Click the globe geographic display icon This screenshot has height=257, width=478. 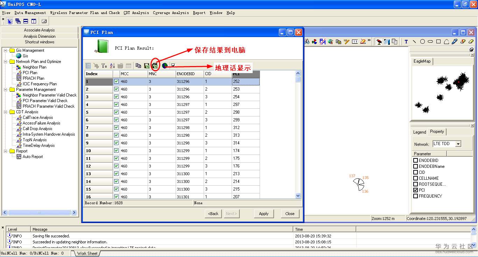tap(164, 66)
